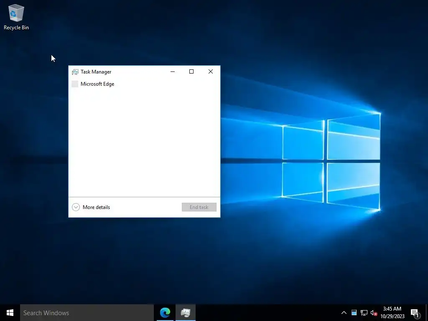Click the Microsoft Edge app icon in the Task Manager list

[75, 84]
